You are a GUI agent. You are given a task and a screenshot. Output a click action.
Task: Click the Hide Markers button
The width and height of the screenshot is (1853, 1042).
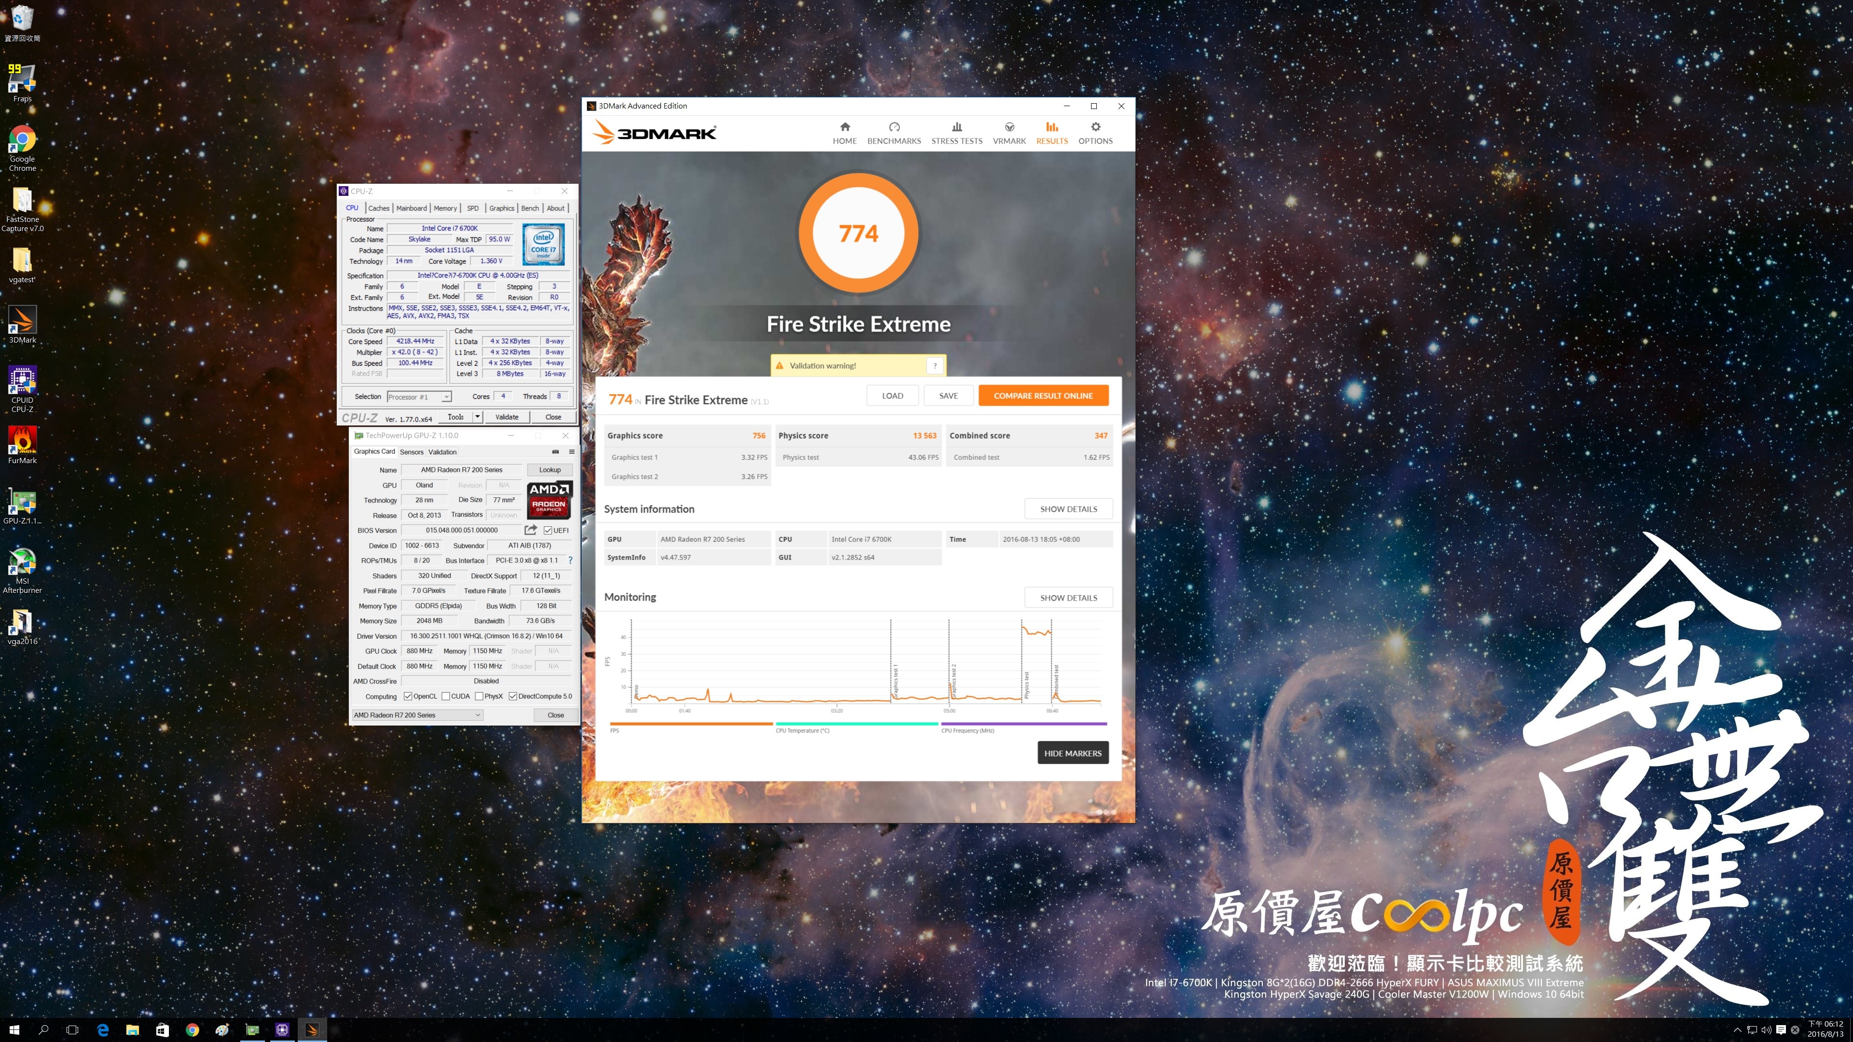coord(1073,753)
